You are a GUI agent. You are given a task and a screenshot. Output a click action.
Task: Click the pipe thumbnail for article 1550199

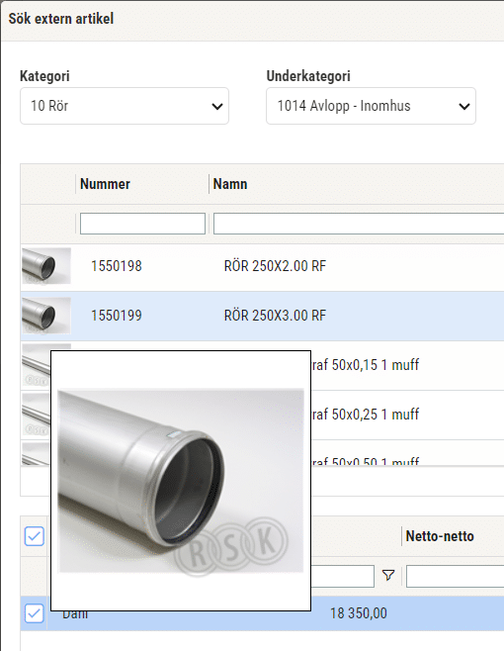(x=46, y=316)
